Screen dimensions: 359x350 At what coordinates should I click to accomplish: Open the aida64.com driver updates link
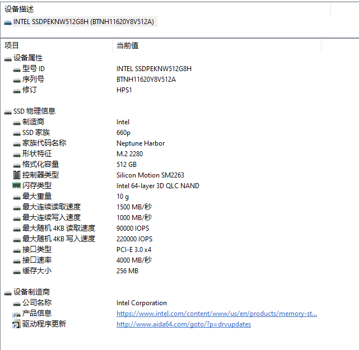coord(184,324)
